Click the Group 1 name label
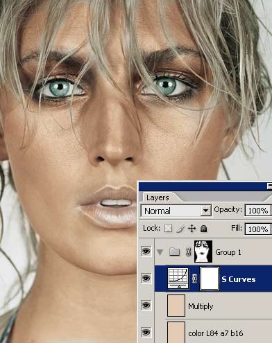The width and height of the screenshot is (272, 343). [x=228, y=252]
